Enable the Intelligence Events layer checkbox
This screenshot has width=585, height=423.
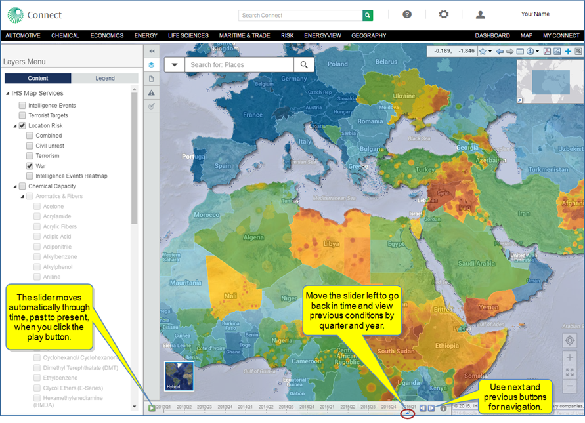tap(22, 106)
